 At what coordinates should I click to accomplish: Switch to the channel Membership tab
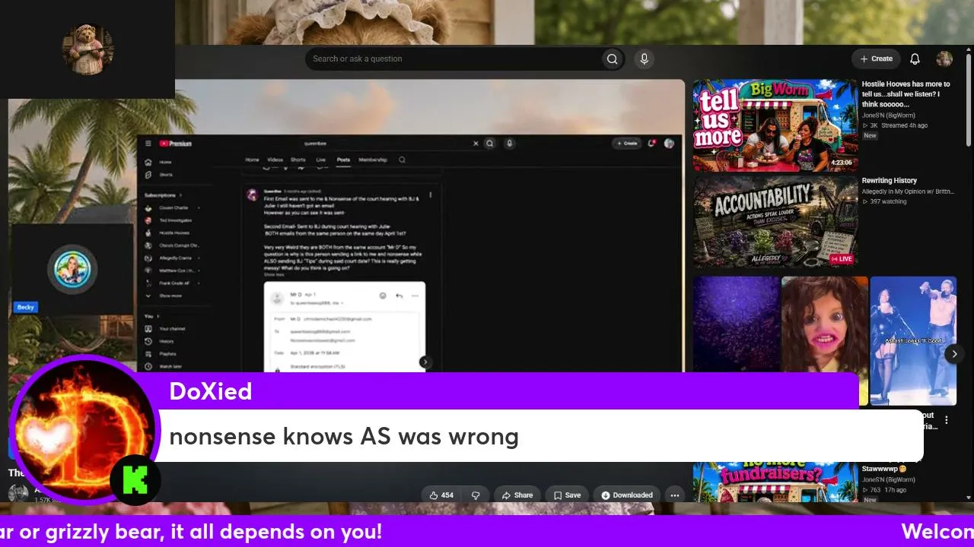point(373,160)
